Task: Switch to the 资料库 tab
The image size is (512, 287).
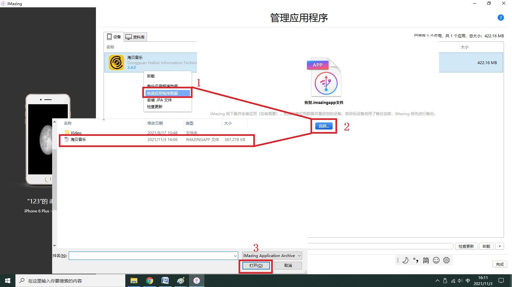Action: coord(135,37)
